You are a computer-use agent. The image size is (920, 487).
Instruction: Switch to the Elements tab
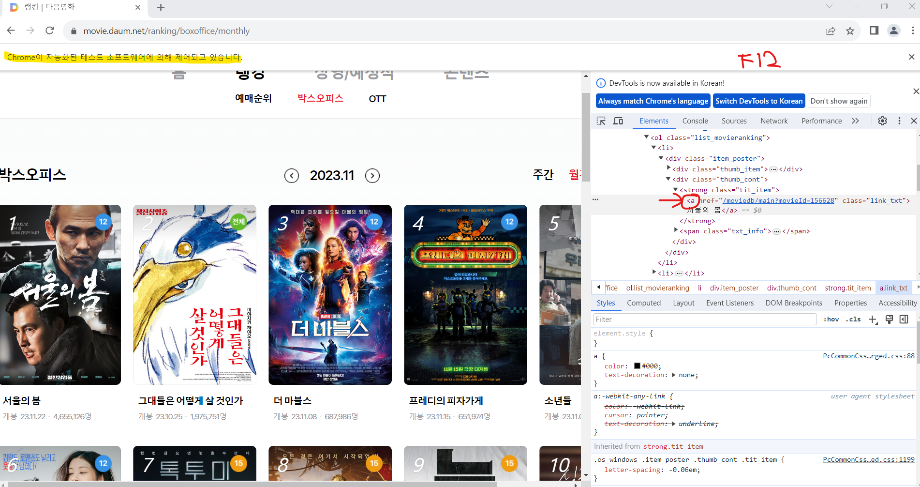point(654,121)
